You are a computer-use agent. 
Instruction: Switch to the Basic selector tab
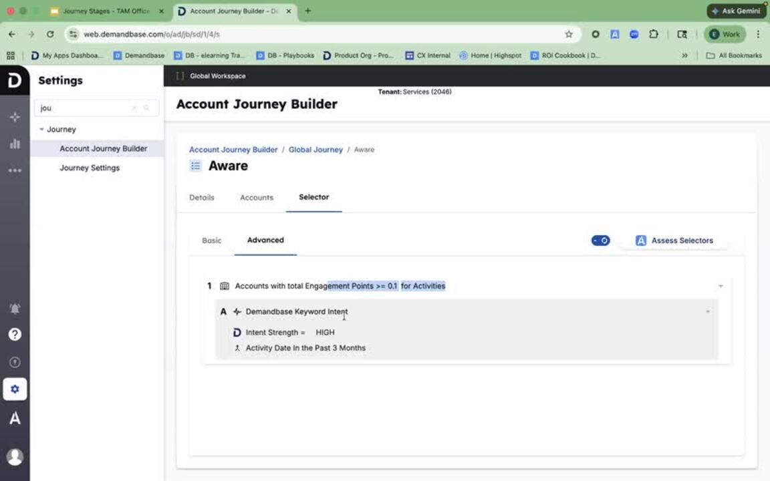(212, 240)
